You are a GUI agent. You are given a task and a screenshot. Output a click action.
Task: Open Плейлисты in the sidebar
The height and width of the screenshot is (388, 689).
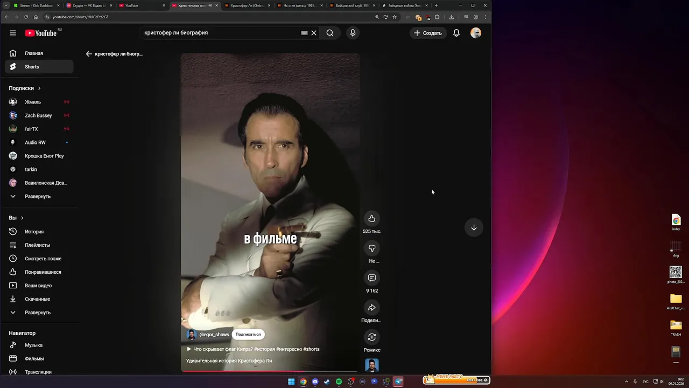[39, 245]
